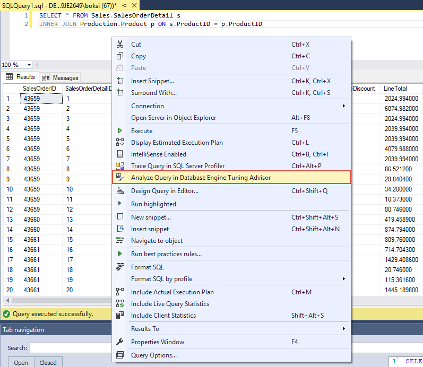
Task: Click the Tab navigation panel title
Action: pyautogui.click(x=23, y=330)
